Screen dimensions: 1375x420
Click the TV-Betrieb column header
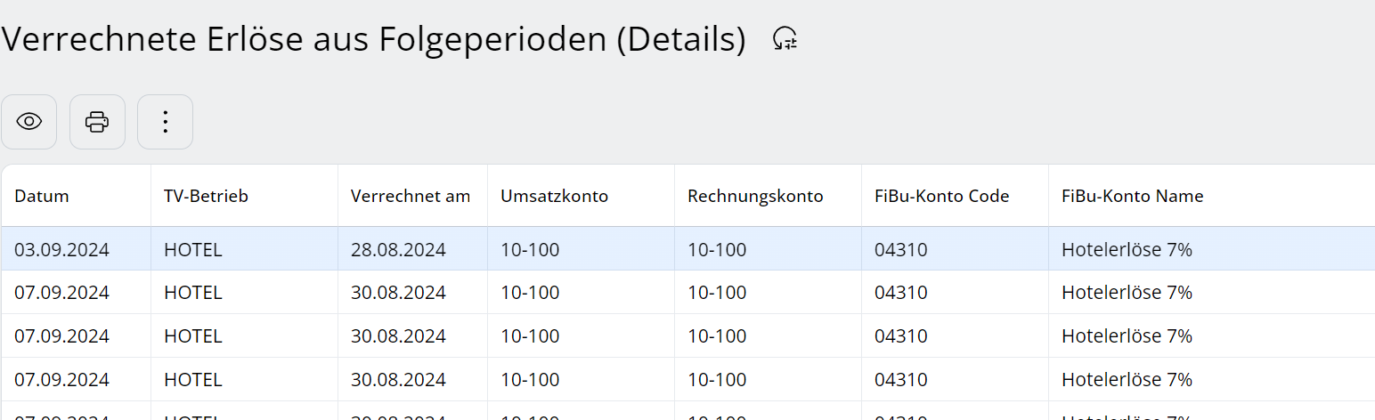coord(206,197)
